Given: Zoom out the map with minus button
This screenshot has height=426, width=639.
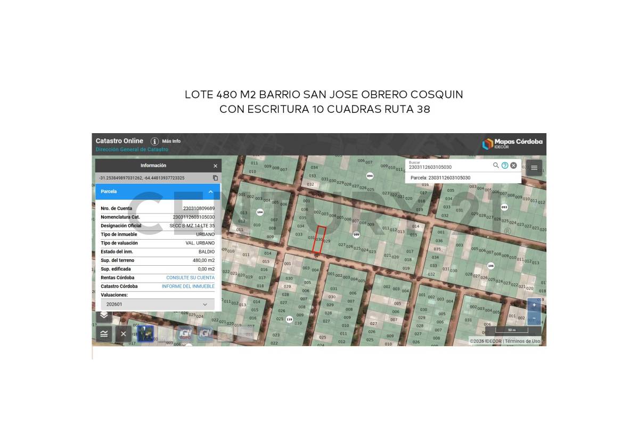Looking at the screenshot, I should pyautogui.click(x=534, y=318).
